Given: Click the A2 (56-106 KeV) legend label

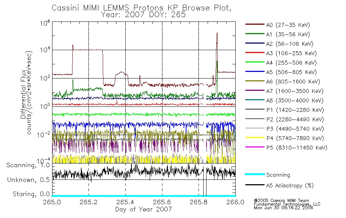Looking at the screenshot, I should (290, 44).
